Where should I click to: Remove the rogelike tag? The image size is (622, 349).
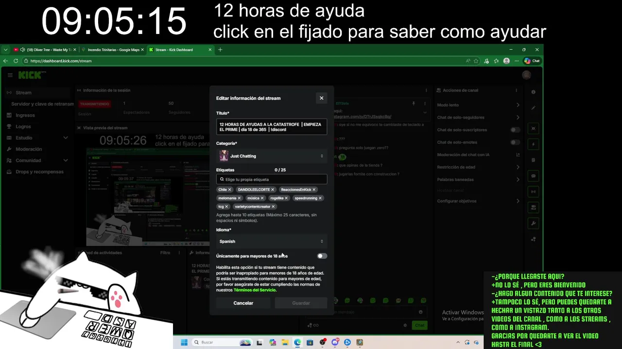(286, 198)
